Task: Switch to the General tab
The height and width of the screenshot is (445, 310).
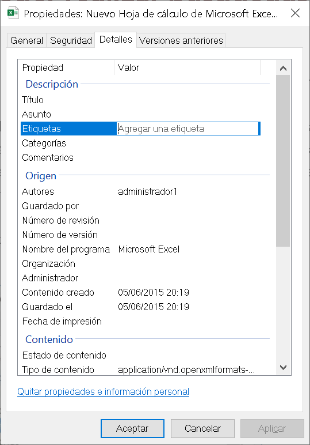Action: [x=26, y=40]
